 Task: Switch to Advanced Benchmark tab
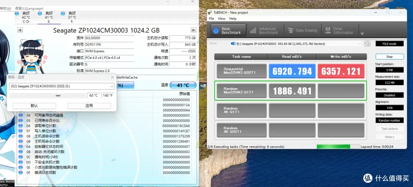coord(264,31)
